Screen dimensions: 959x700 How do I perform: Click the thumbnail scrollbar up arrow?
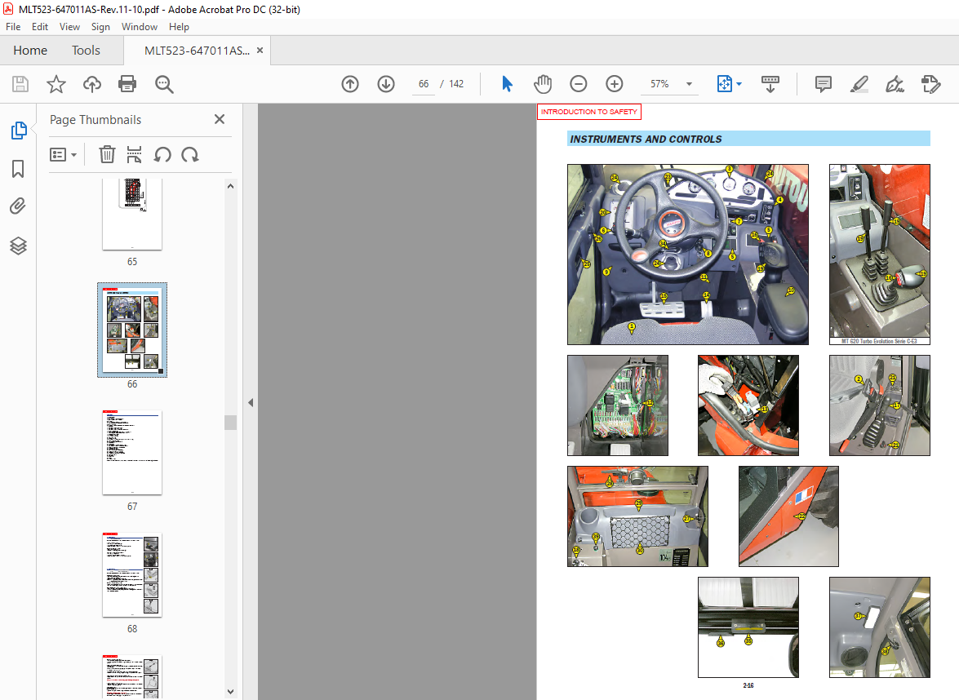(x=231, y=186)
